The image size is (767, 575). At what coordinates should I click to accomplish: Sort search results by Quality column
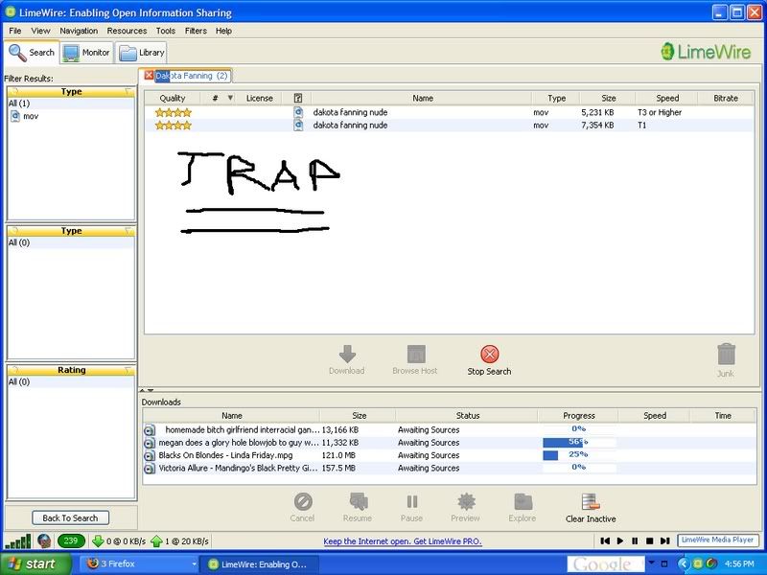[x=173, y=99]
